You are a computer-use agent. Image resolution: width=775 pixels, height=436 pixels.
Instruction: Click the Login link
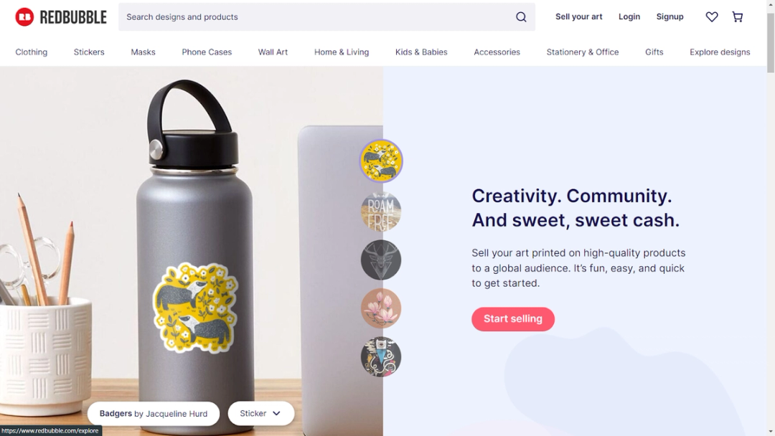point(629,16)
